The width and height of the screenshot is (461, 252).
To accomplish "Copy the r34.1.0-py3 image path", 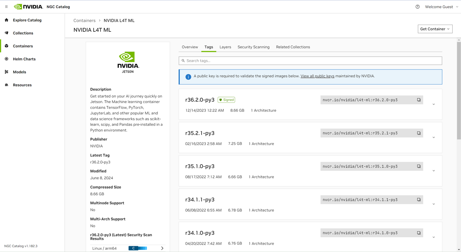I will (419, 233).
